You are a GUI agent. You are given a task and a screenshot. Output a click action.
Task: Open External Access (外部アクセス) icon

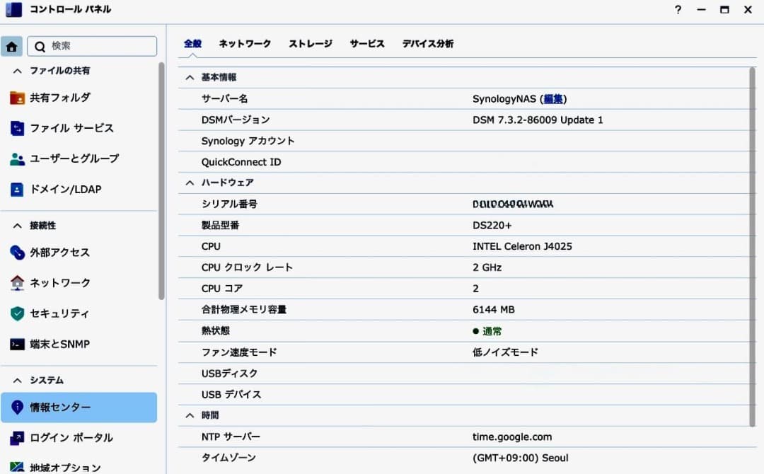coord(17,253)
